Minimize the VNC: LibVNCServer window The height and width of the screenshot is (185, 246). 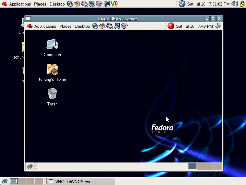(x=207, y=19)
